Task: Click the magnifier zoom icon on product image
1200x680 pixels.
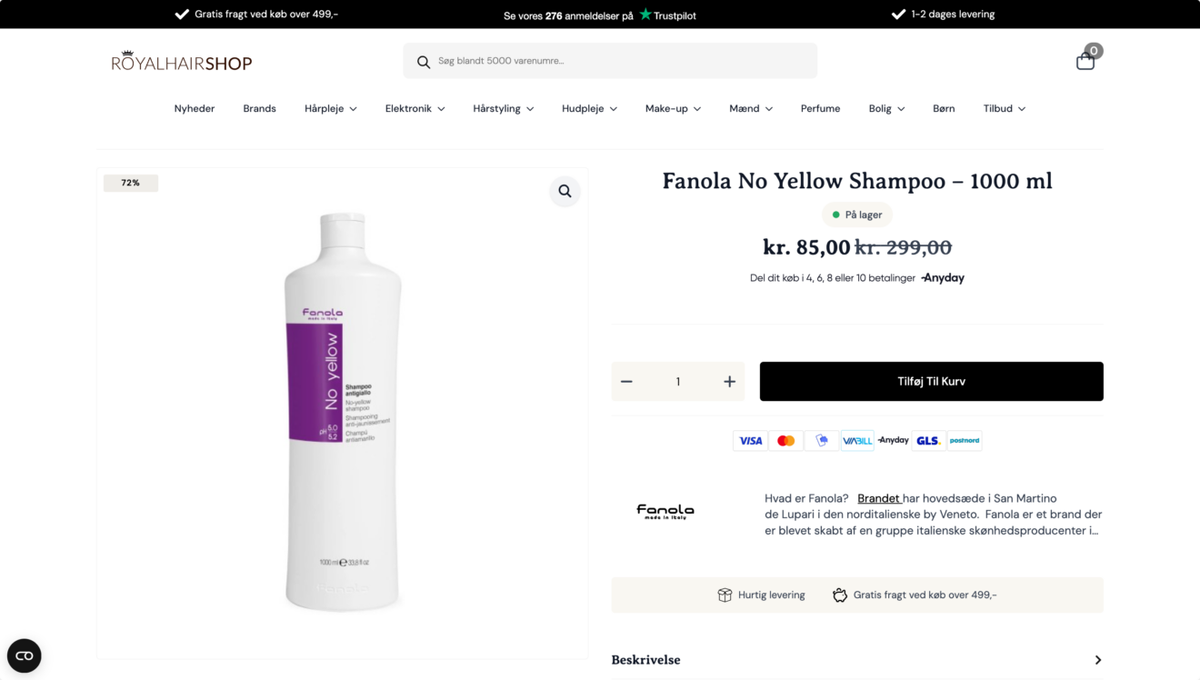Action: click(x=565, y=191)
